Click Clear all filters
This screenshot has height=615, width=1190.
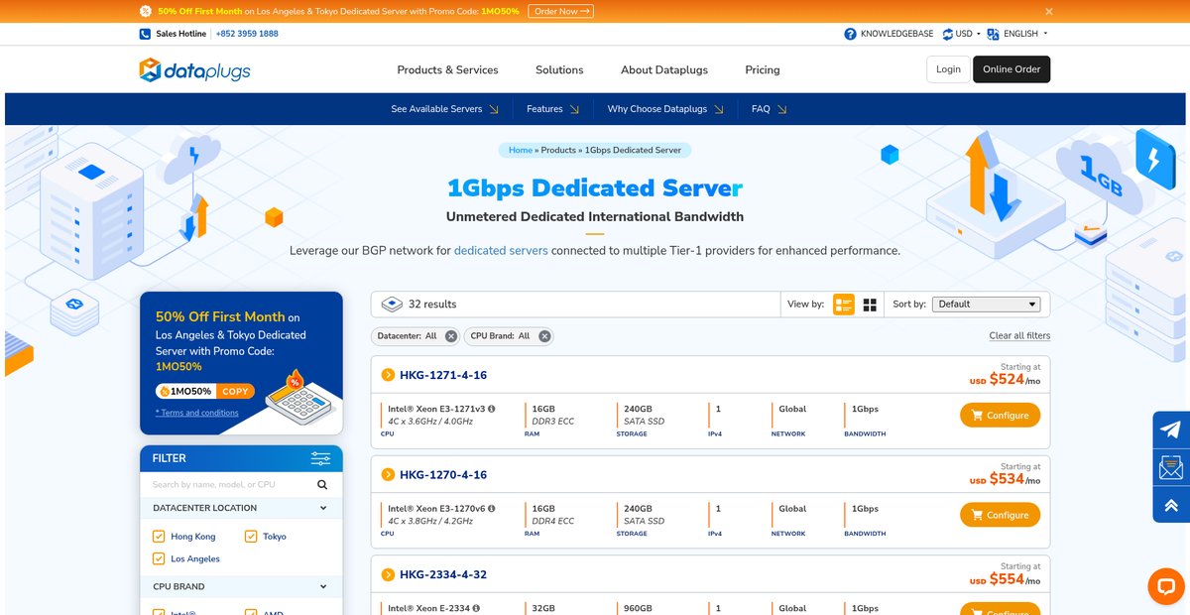click(x=1019, y=335)
